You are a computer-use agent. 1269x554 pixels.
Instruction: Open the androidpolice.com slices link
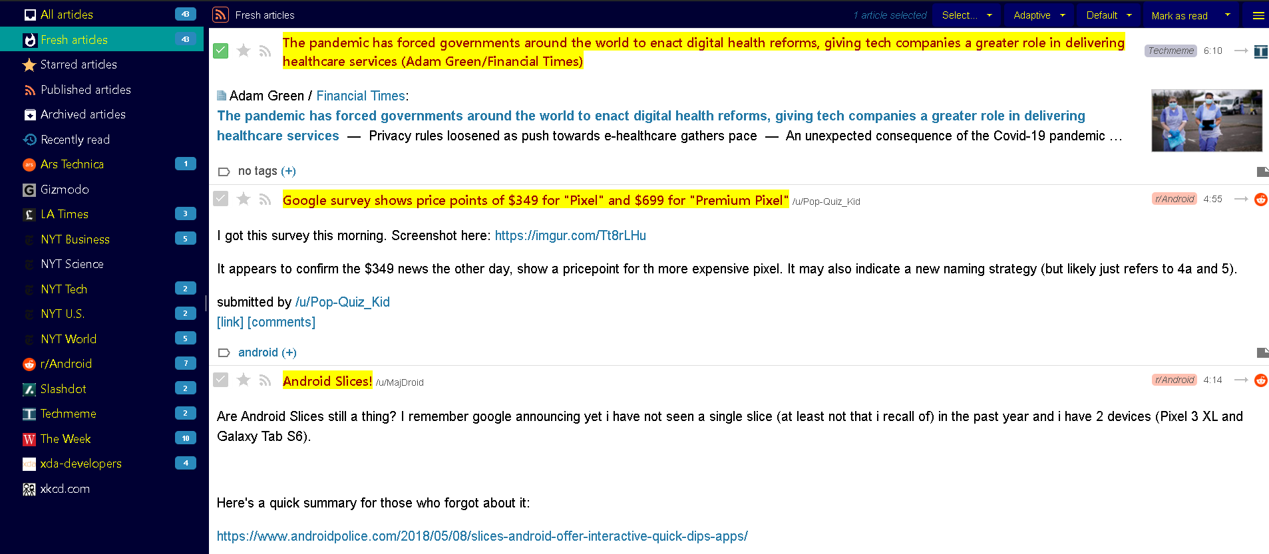tap(482, 536)
